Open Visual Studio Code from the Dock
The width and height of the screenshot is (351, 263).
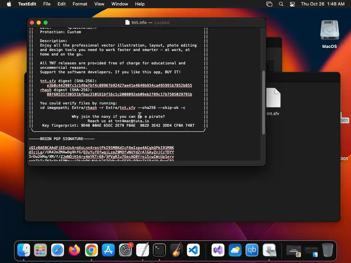tap(193, 250)
